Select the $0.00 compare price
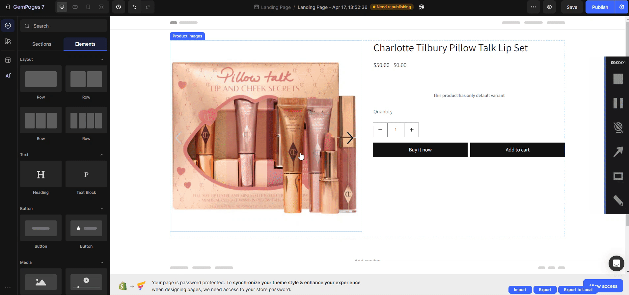This screenshot has width=629, height=295. (x=400, y=65)
